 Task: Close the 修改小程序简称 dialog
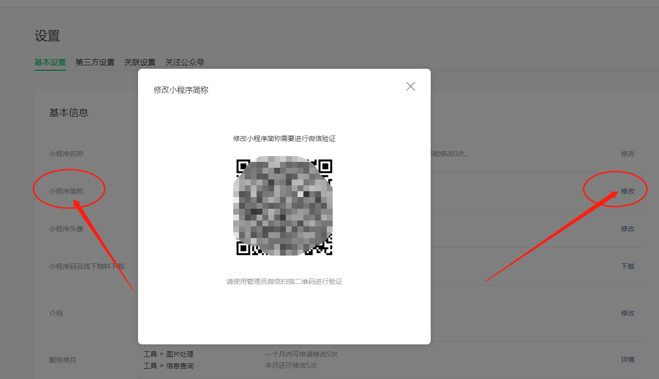411,86
